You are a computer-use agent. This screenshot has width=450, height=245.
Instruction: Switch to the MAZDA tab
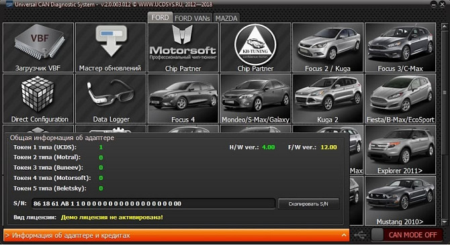coord(226,18)
